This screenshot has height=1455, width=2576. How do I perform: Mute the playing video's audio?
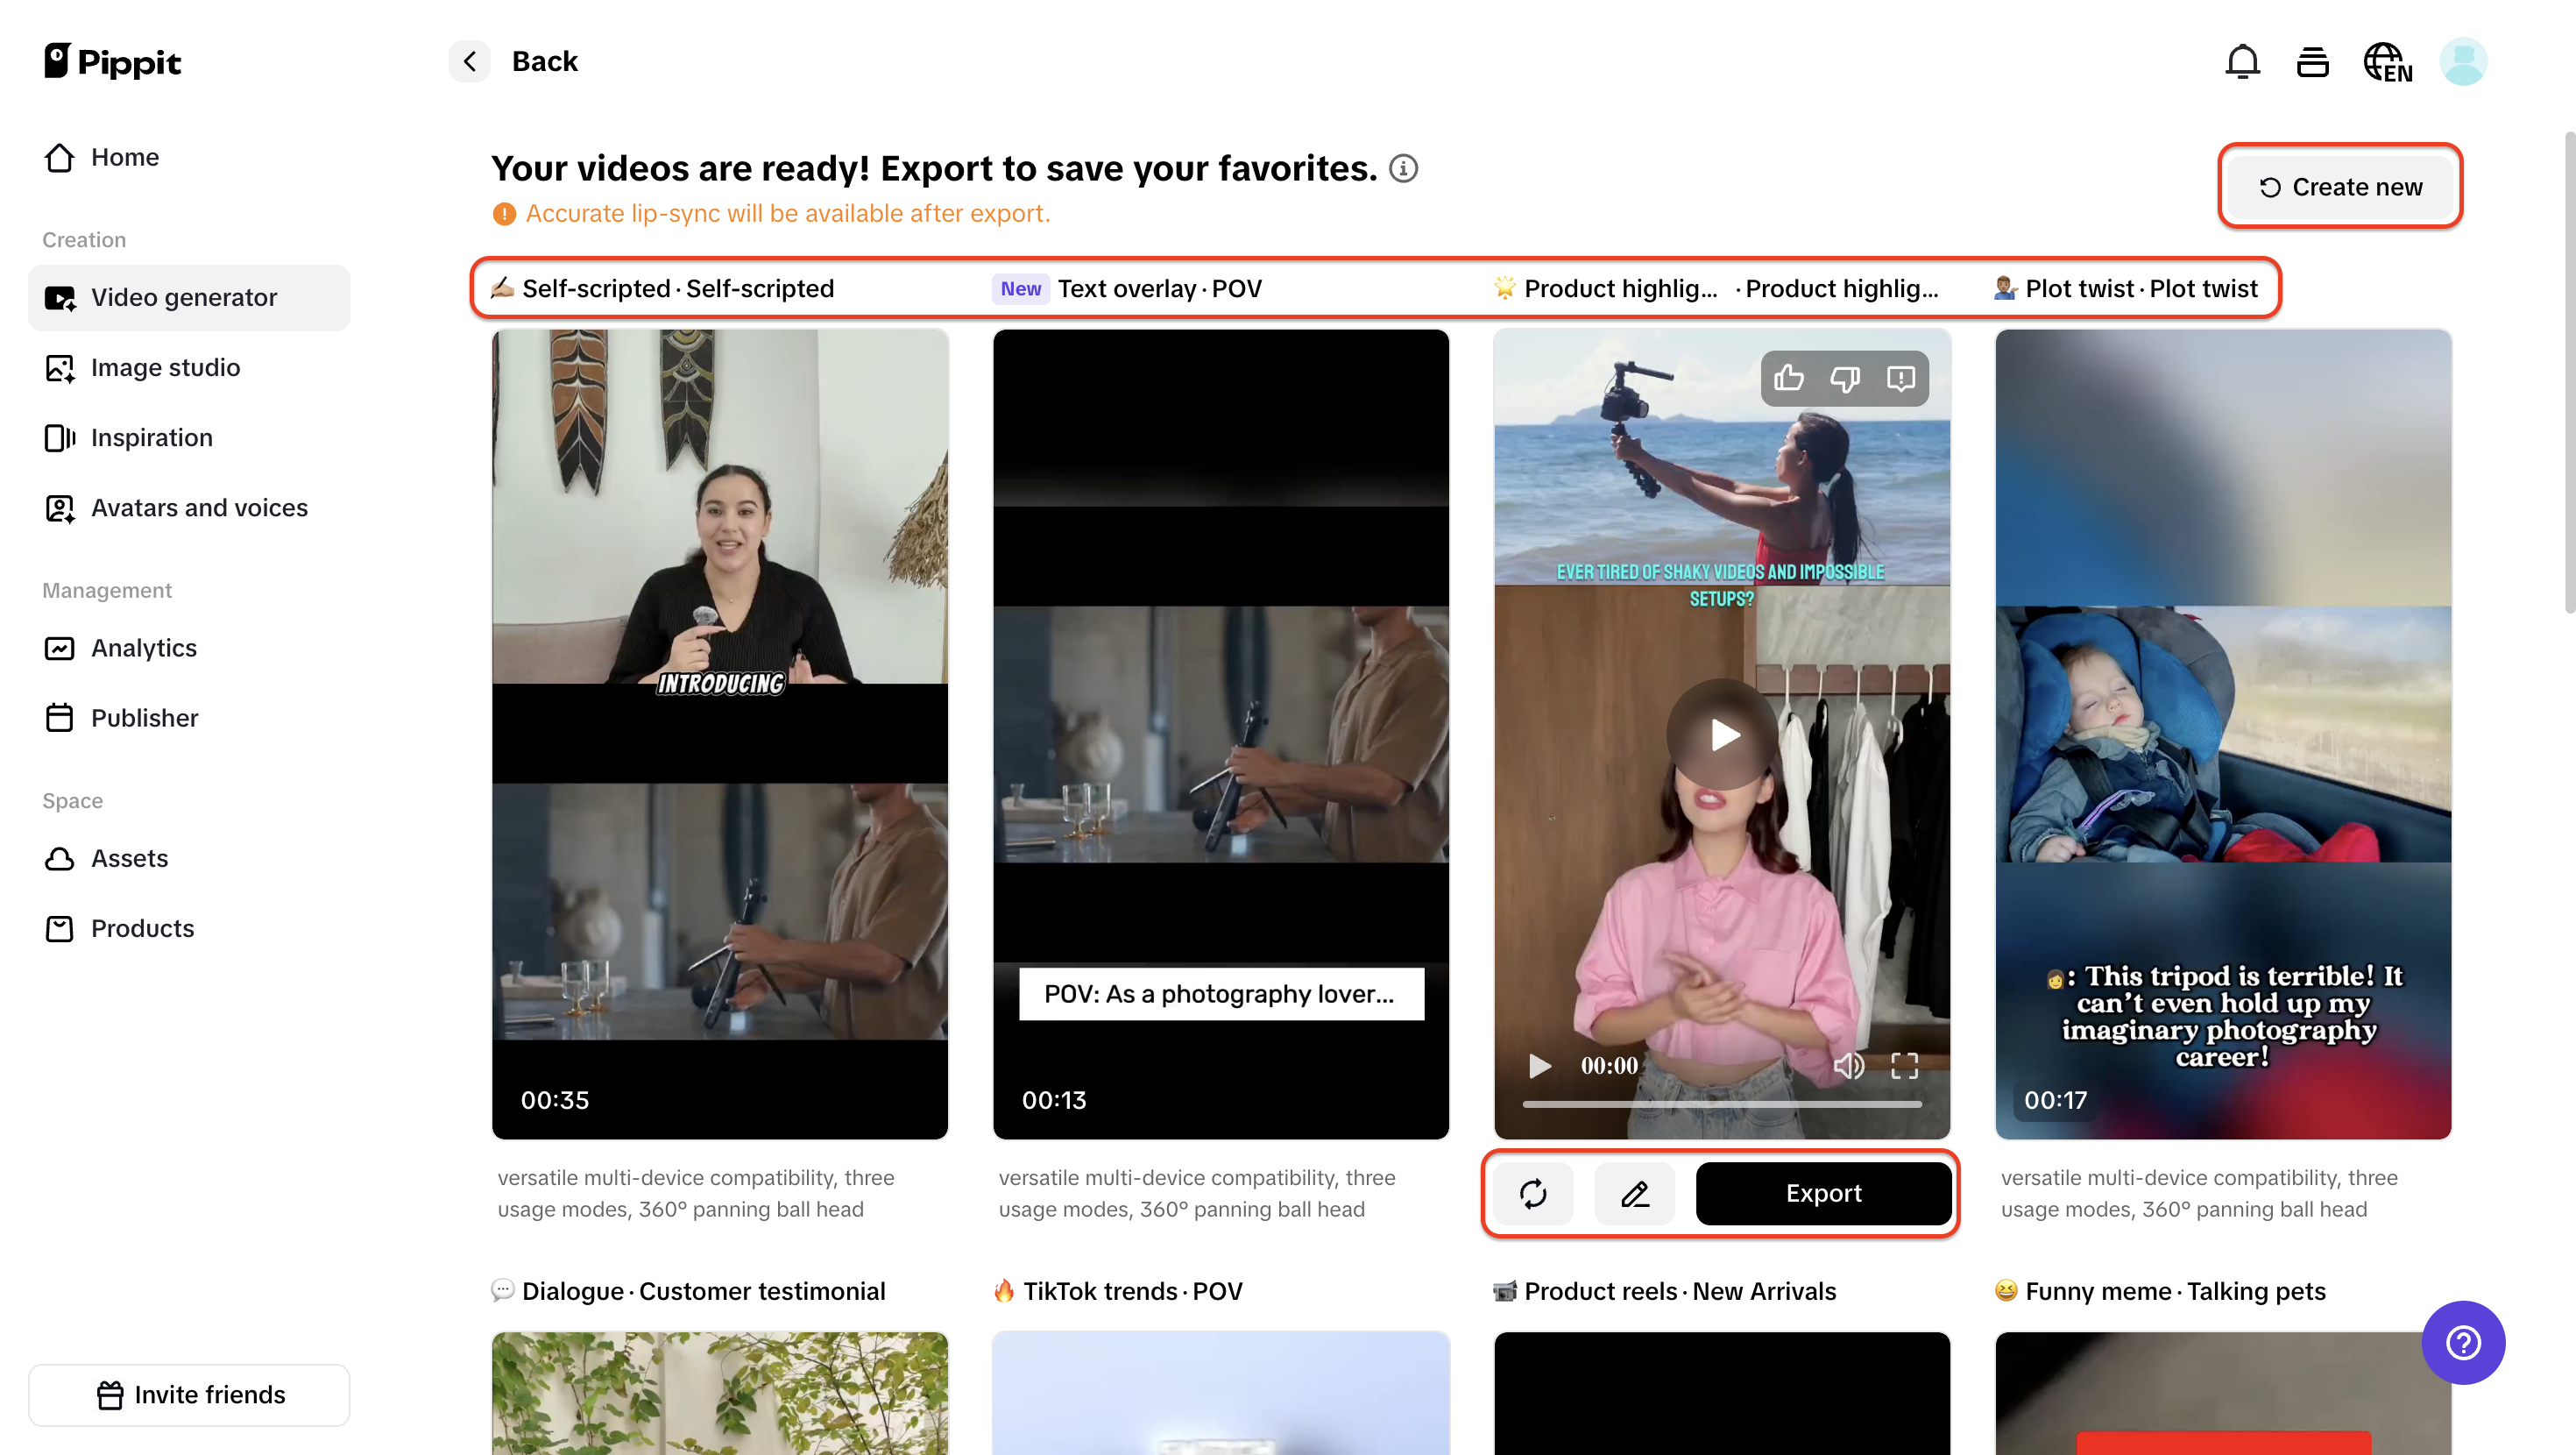(x=1849, y=1066)
